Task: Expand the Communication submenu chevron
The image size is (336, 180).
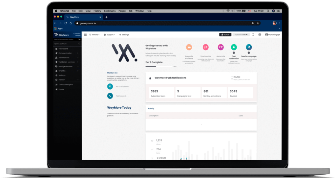Action: click(x=78, y=53)
